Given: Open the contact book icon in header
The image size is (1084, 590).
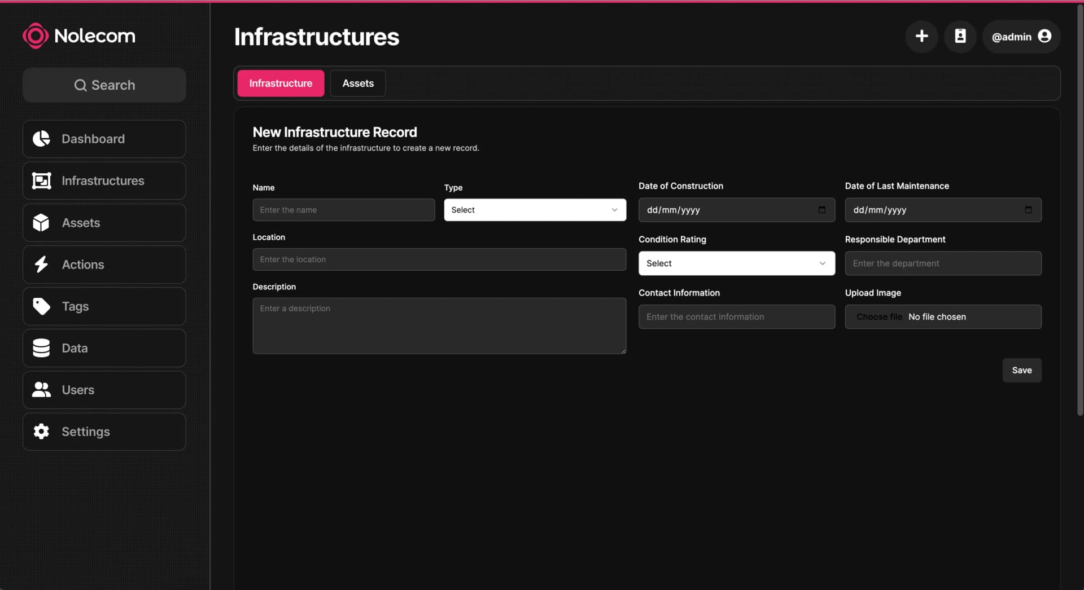Looking at the screenshot, I should (960, 37).
